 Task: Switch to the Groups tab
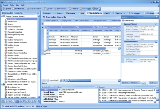pyautogui.click(x=70, y=13)
